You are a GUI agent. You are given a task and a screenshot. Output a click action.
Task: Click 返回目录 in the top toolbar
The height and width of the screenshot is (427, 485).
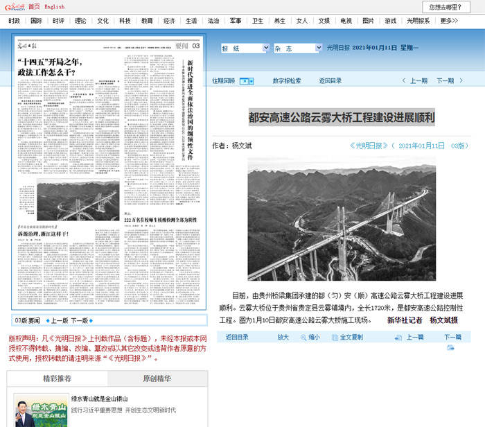[330, 81]
